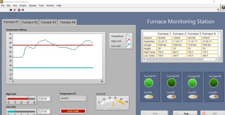Open the Operate menu
The image size is (225, 115).
click(33, 6)
